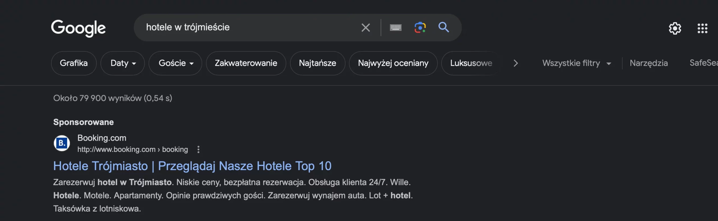This screenshot has height=221, width=718.
Task: Clear the search query with the X icon
Action: (x=365, y=27)
